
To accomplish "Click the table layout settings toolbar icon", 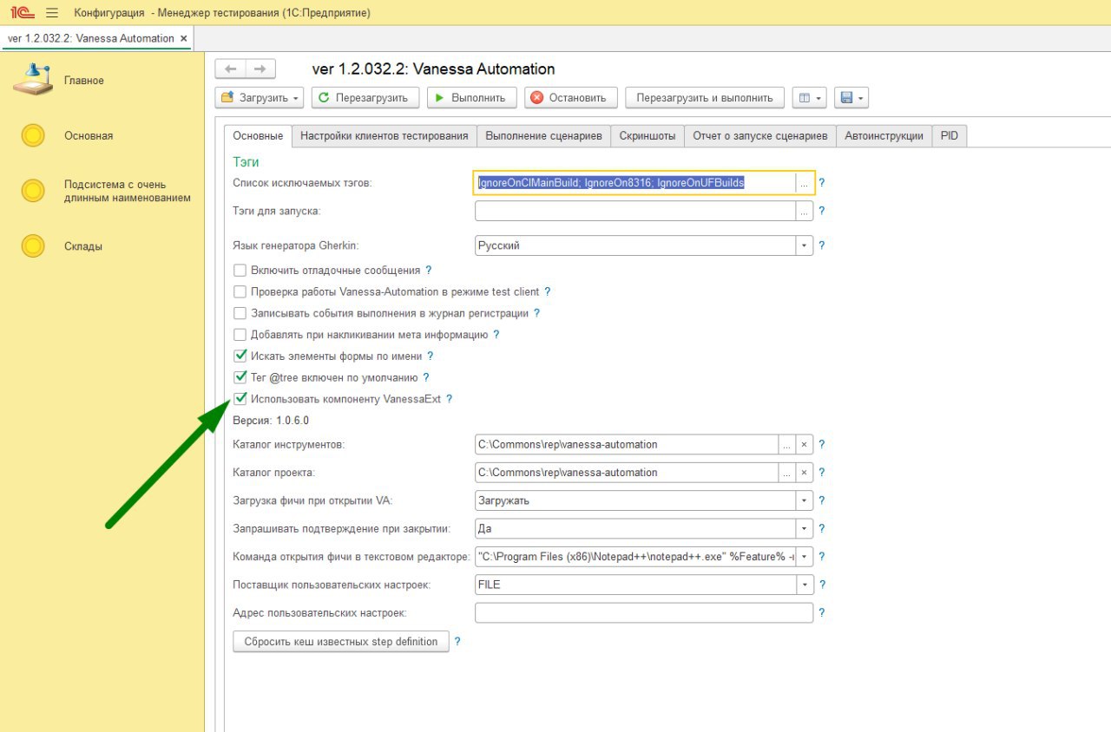I will click(x=810, y=98).
